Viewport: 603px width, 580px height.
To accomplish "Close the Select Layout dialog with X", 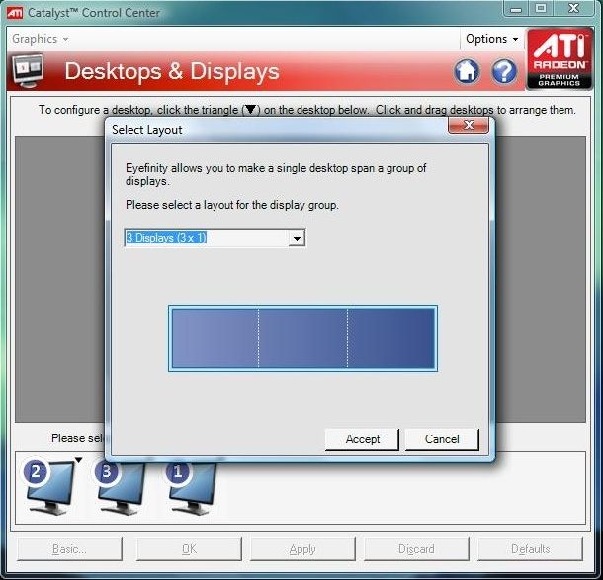I will (x=469, y=125).
